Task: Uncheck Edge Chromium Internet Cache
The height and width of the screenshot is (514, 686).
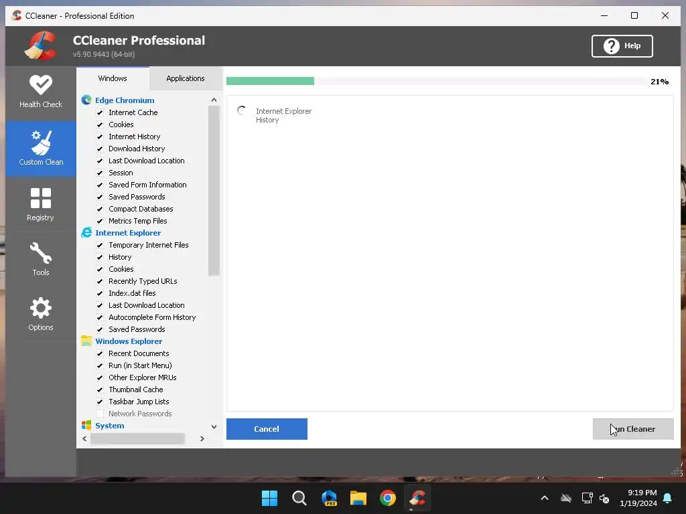Action: [100, 112]
